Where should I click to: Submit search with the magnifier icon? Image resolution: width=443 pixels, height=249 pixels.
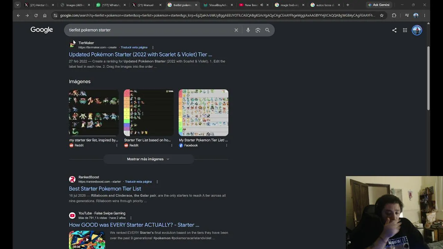268,30
